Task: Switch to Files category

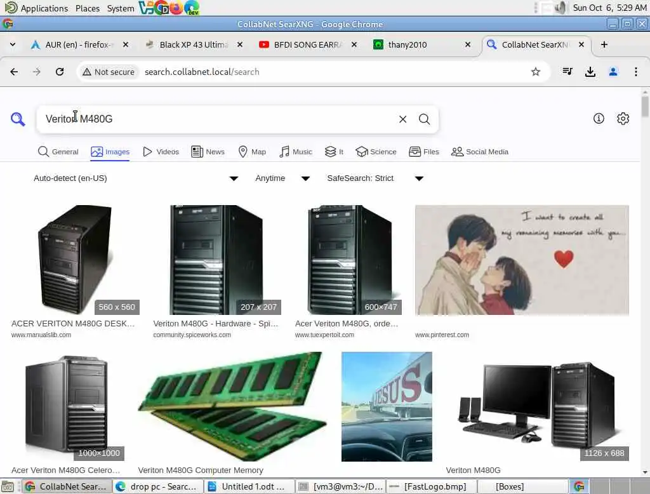Action: pyautogui.click(x=424, y=152)
